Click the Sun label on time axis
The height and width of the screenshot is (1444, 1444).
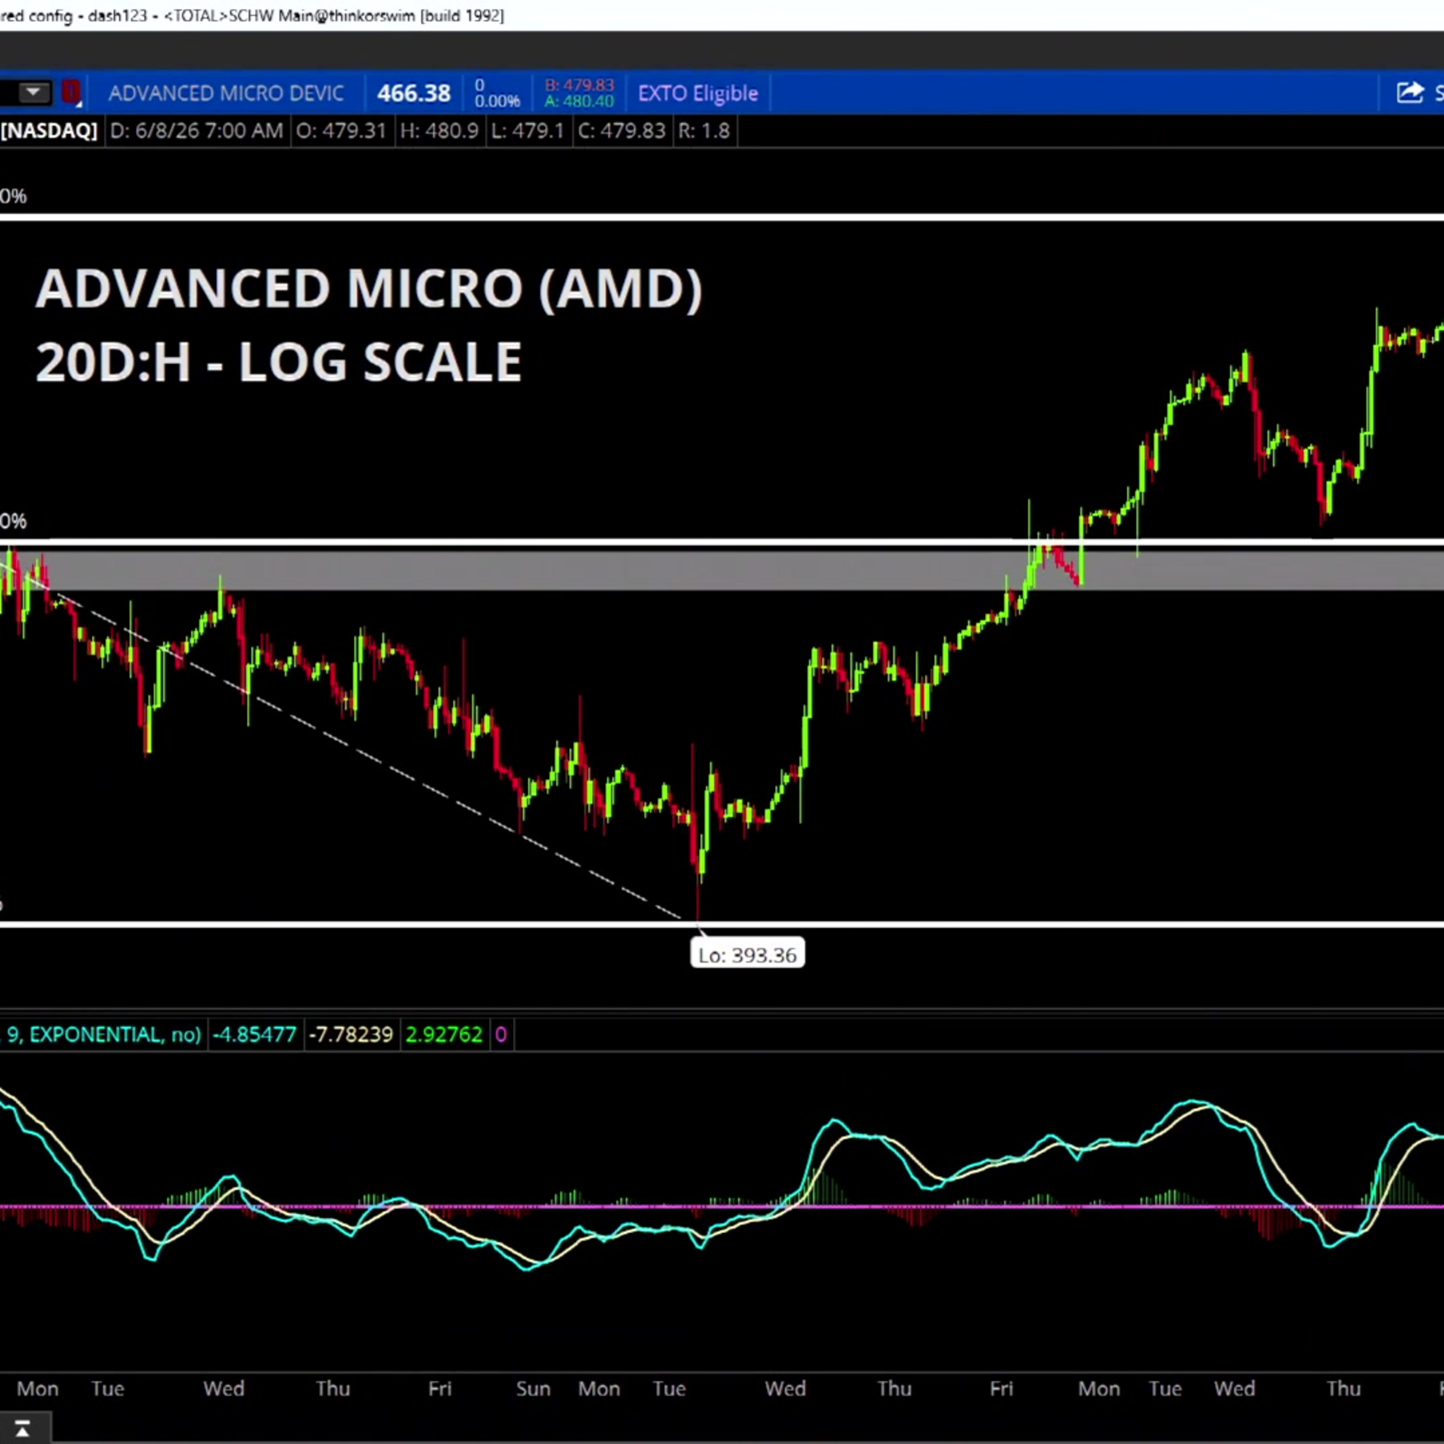coord(533,1389)
